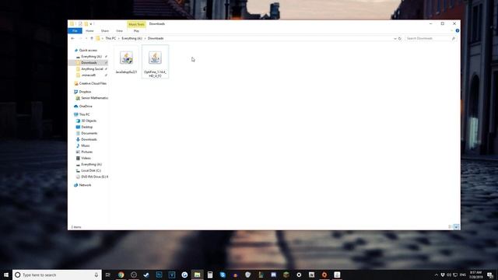
Task: Open Creative Cloud Files in sidebar
Action: coord(93,83)
